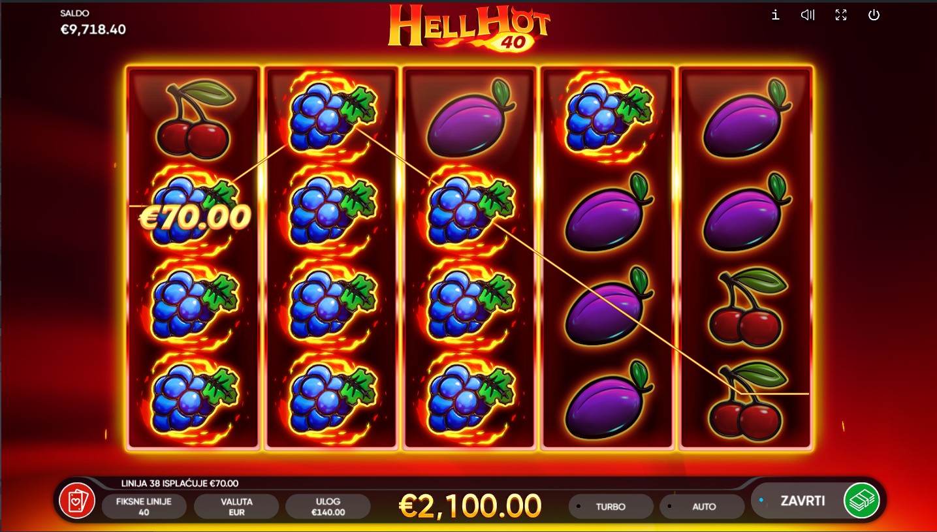Click the Saldo balance display
This screenshot has width=937, height=532.
tap(93, 23)
